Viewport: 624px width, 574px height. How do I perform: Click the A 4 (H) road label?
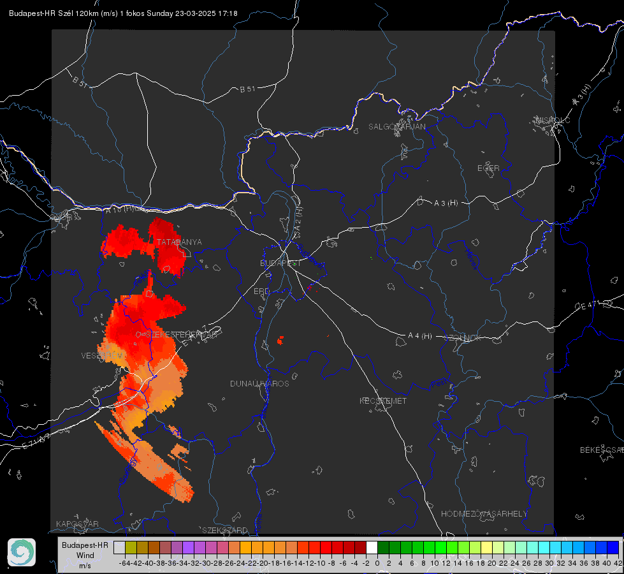tap(420, 336)
